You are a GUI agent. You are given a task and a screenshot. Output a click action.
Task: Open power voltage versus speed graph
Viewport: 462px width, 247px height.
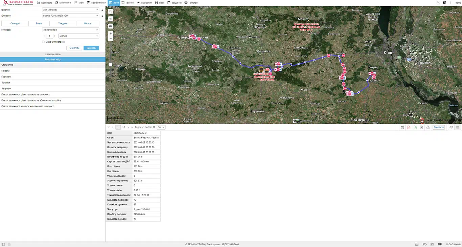(x=53, y=106)
